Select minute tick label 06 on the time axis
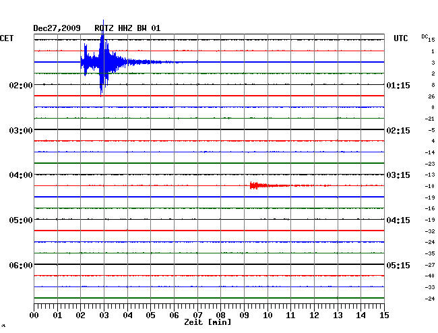 point(174,315)
